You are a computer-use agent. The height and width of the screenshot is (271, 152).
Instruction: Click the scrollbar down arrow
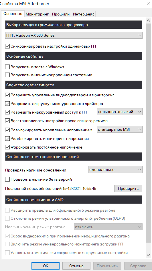148,255
